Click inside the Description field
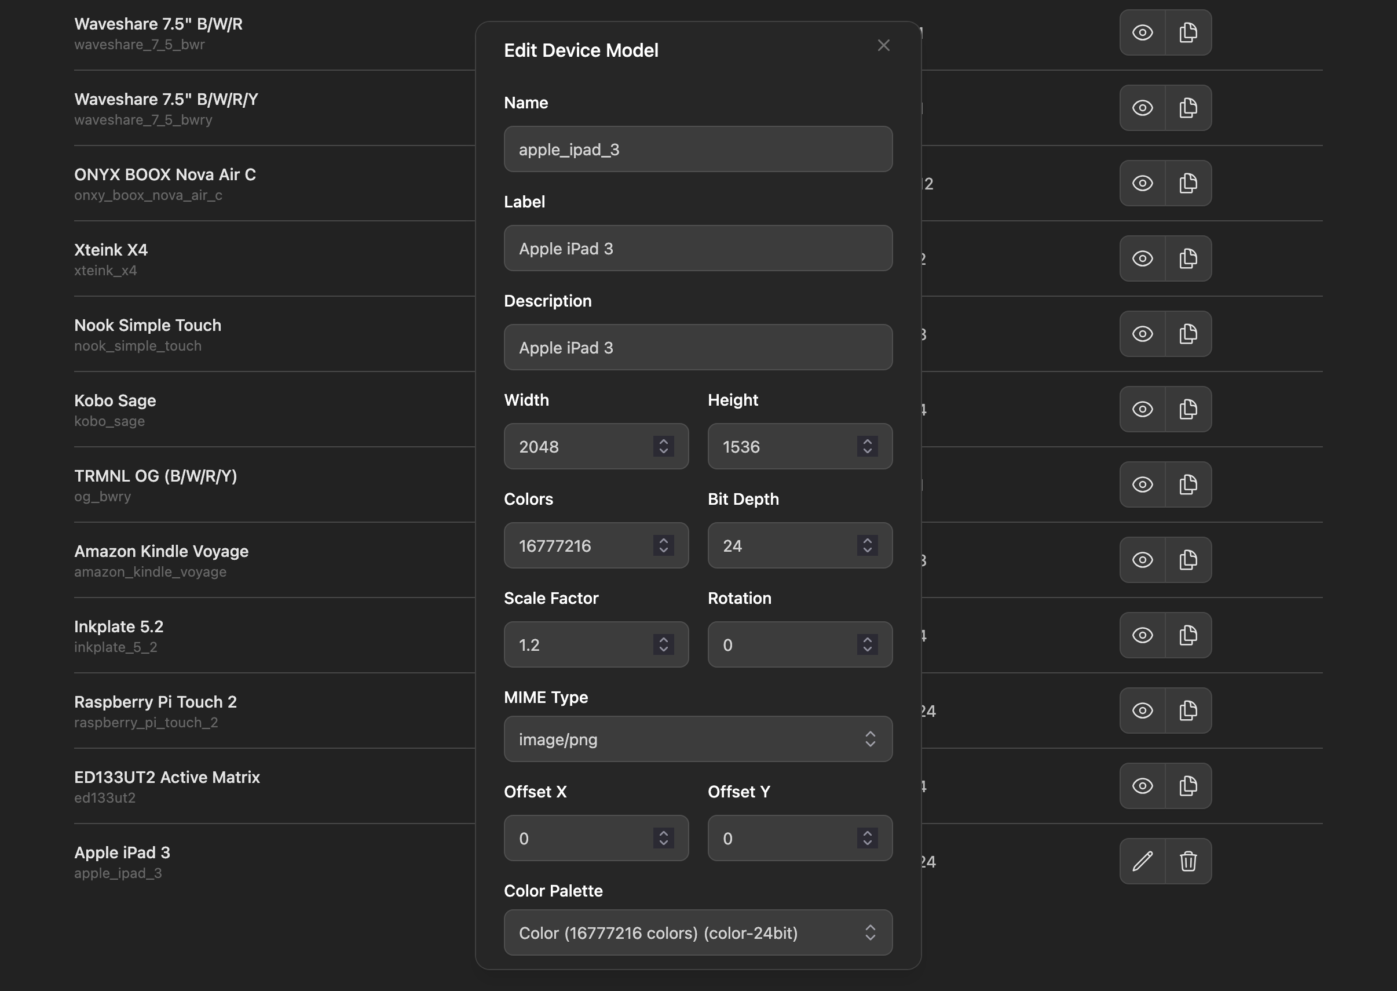Image resolution: width=1397 pixels, height=991 pixels. (x=697, y=347)
